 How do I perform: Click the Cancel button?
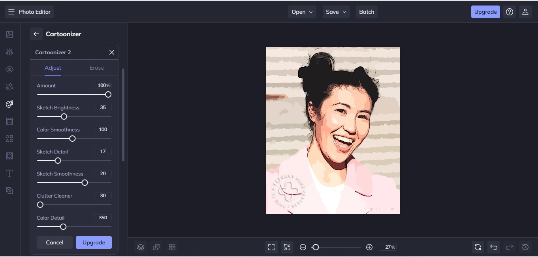coord(55,242)
